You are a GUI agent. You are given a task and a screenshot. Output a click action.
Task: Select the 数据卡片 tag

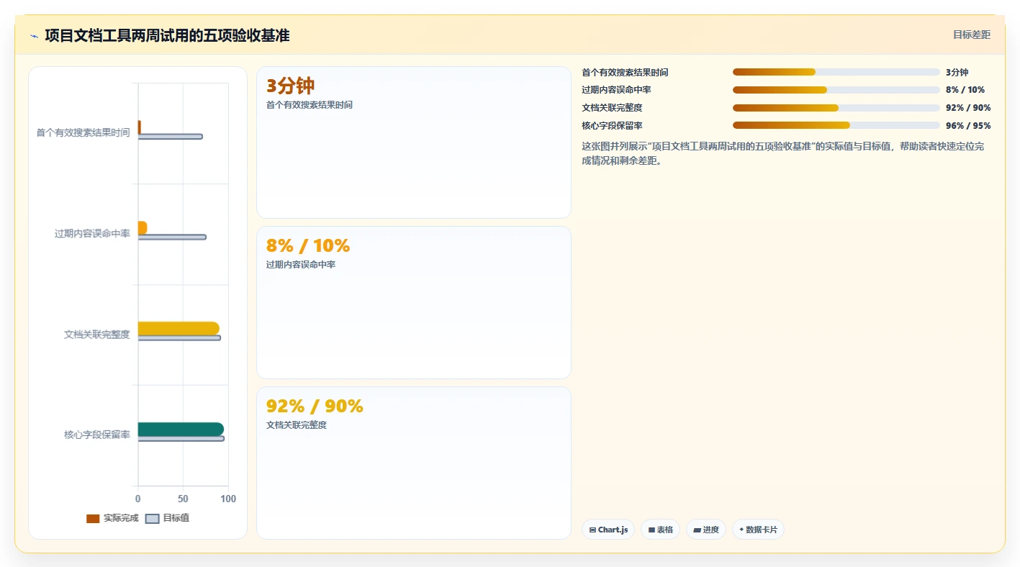[758, 530]
